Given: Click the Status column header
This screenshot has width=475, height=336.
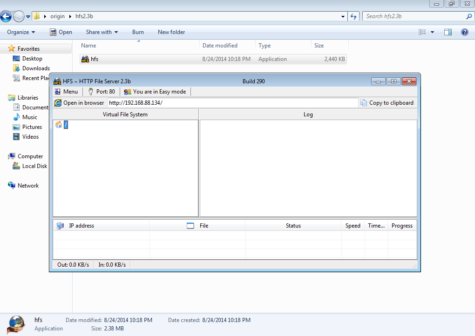Looking at the screenshot, I should pos(293,226).
